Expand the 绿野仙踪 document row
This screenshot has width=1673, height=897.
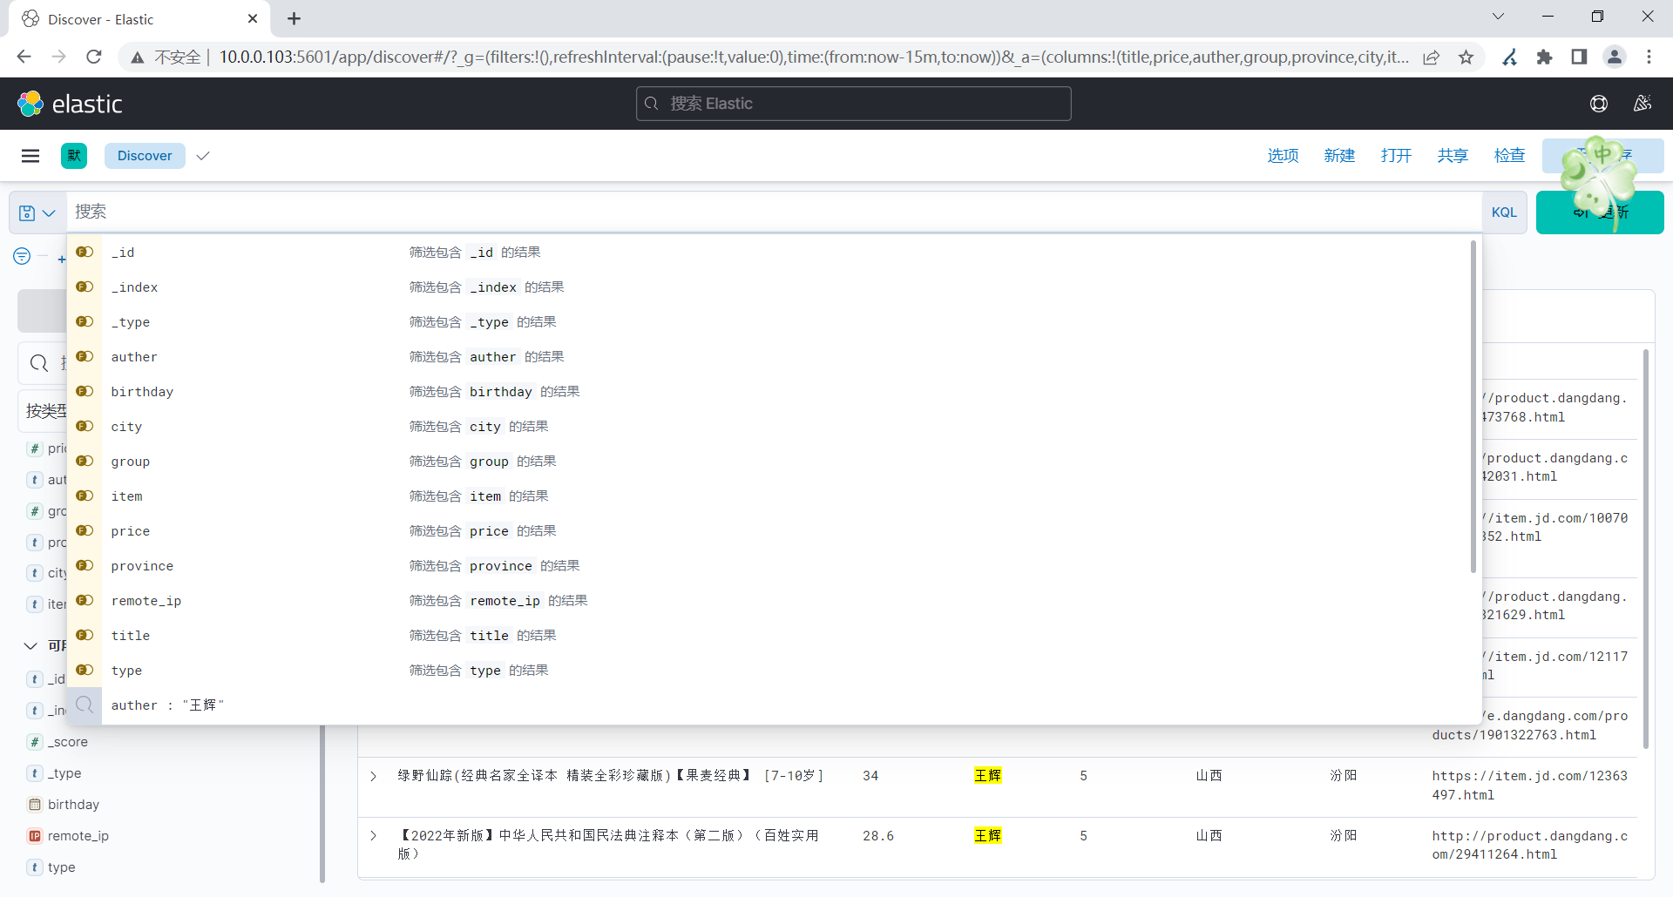[x=373, y=776]
